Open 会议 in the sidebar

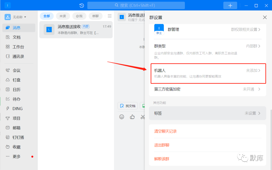(19, 71)
